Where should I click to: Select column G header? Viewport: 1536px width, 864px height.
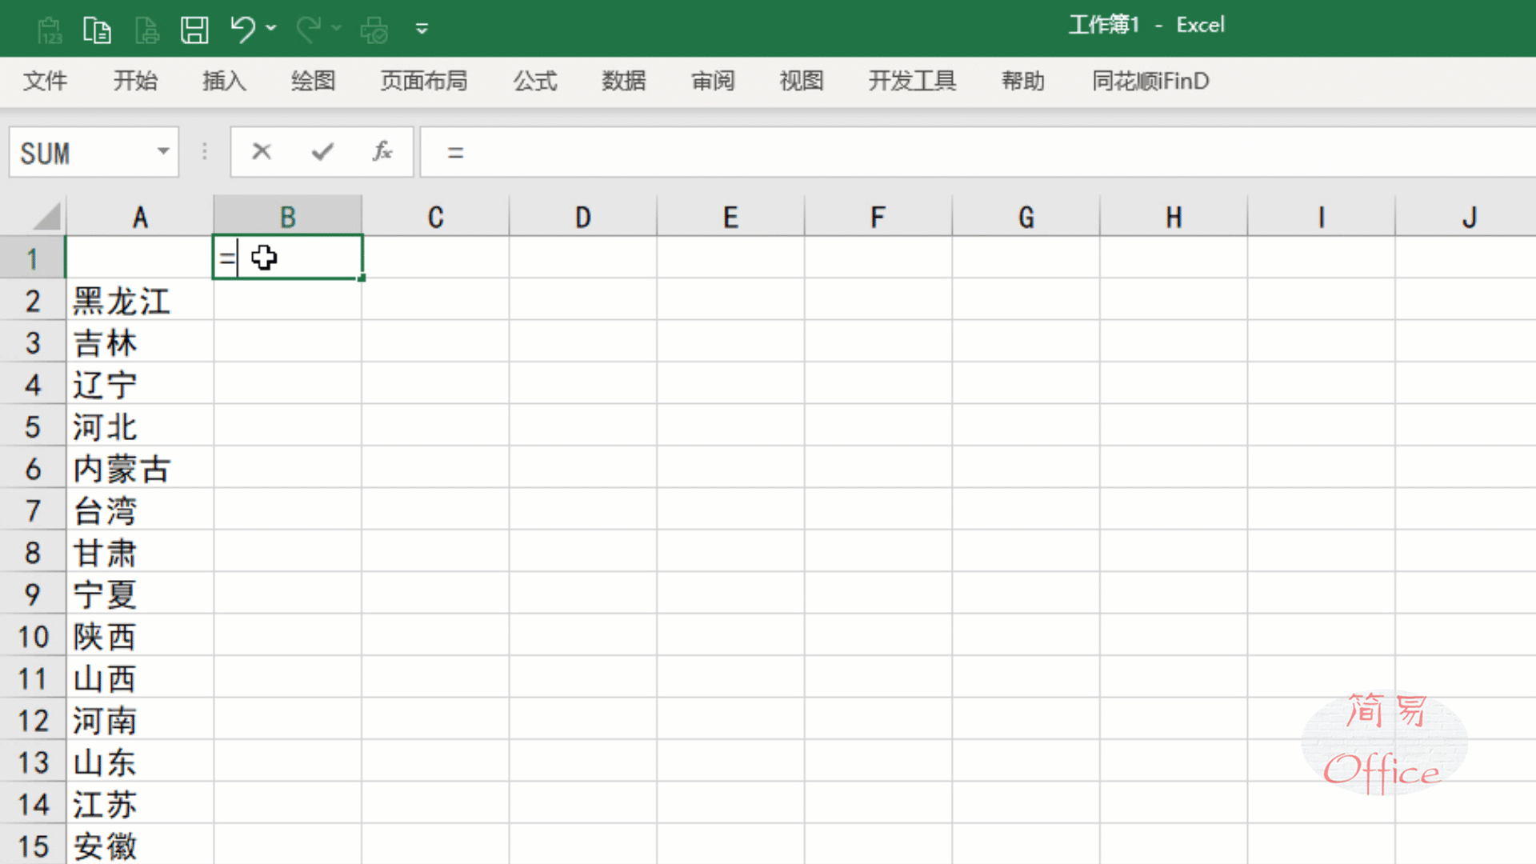coord(1026,217)
